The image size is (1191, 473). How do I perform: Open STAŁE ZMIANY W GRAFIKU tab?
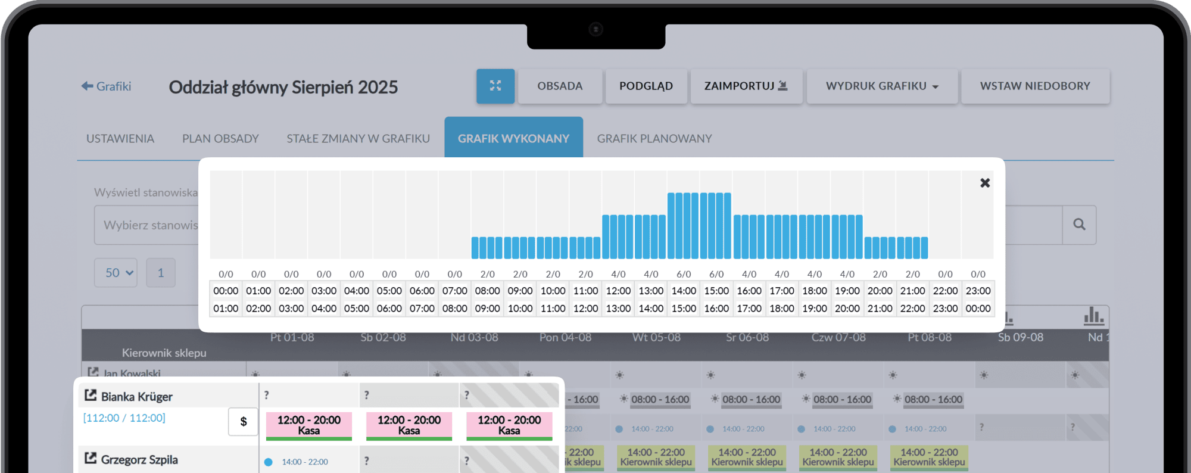click(358, 138)
